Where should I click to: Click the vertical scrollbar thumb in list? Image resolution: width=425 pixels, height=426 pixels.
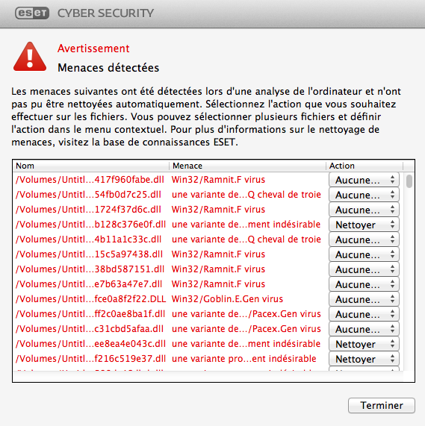click(x=409, y=181)
